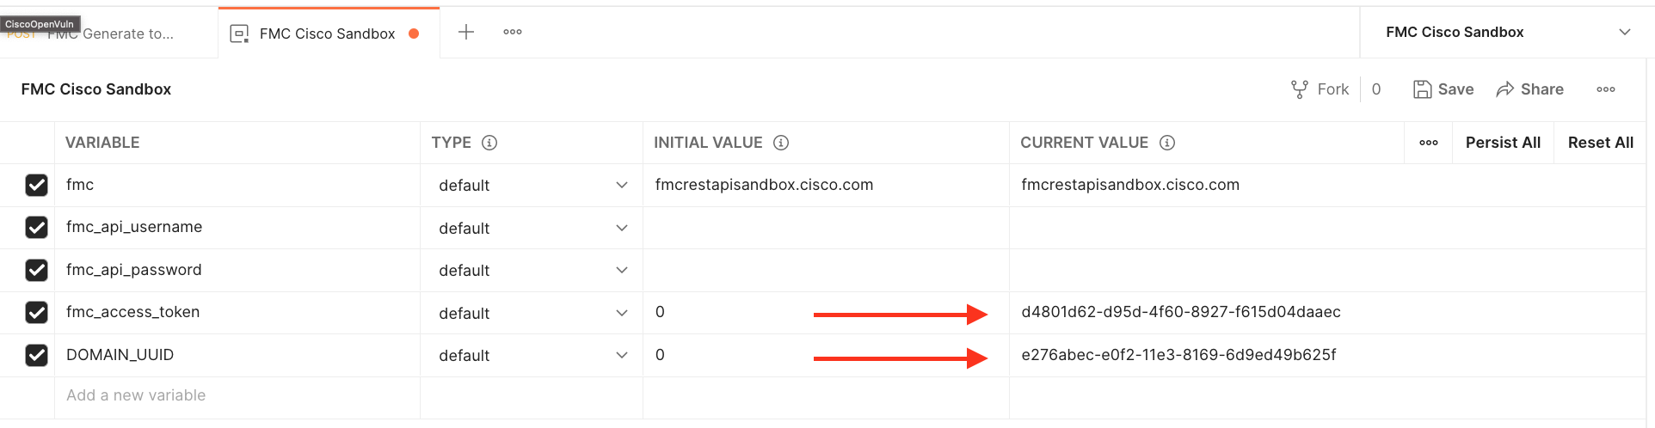Open the plus icon for new tab

click(466, 33)
